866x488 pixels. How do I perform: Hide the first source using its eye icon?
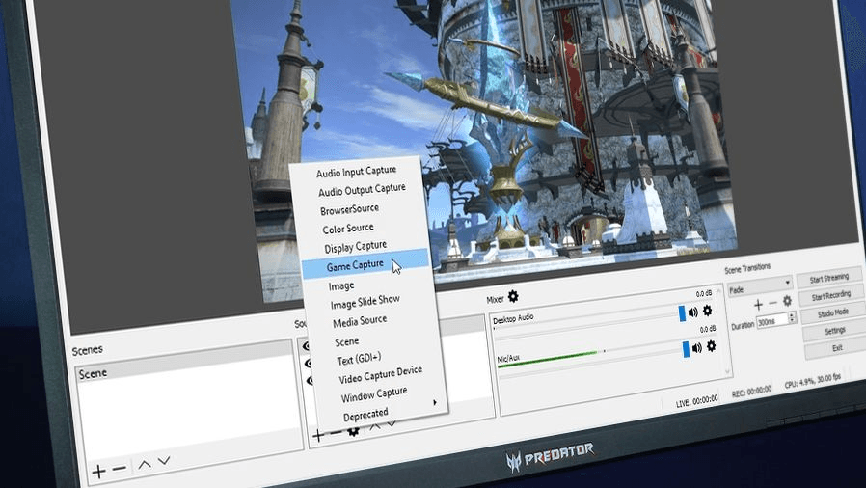pos(306,346)
